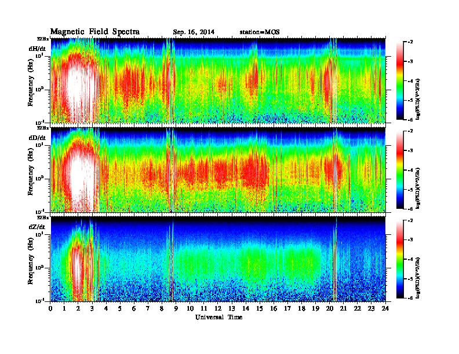
Task: Click the "-6" tick on the dH/dt colorbar
Action: (410, 120)
